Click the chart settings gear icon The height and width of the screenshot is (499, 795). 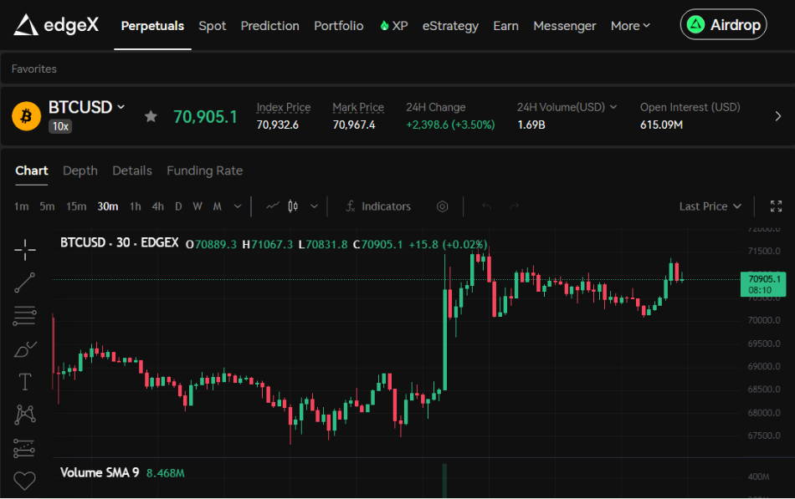pos(443,206)
